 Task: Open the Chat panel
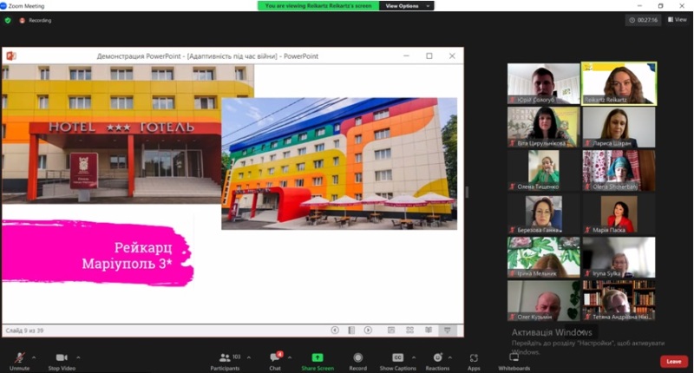275,361
